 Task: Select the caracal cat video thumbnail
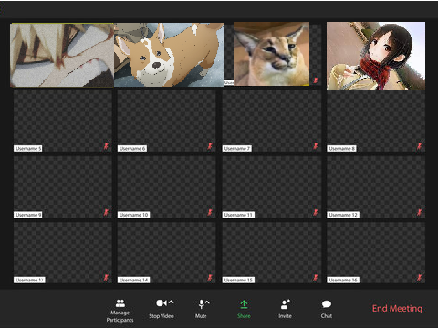(271, 54)
